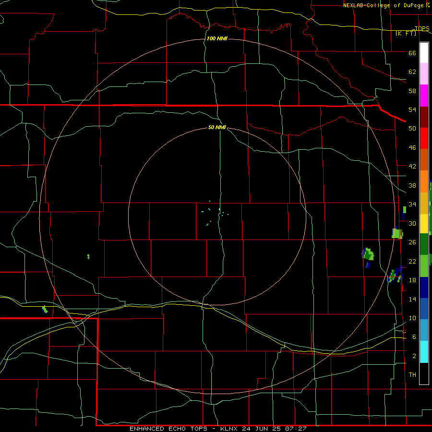Click the white swatch at top of legend

[x=424, y=53]
